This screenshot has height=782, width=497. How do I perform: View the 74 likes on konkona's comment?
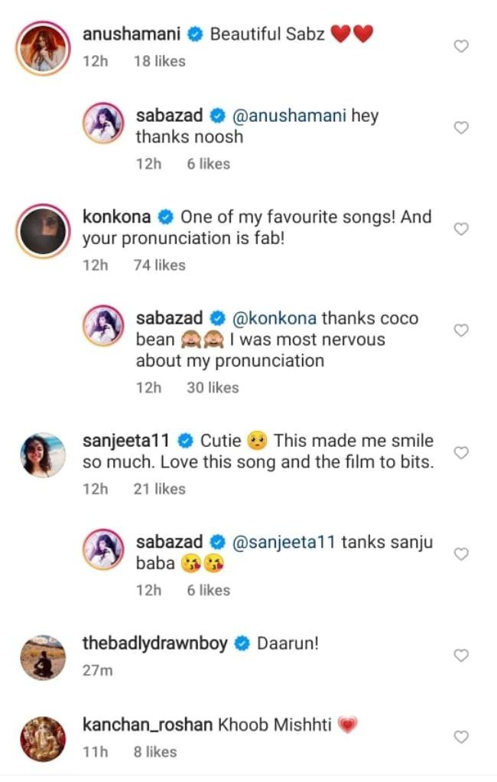coord(159,265)
